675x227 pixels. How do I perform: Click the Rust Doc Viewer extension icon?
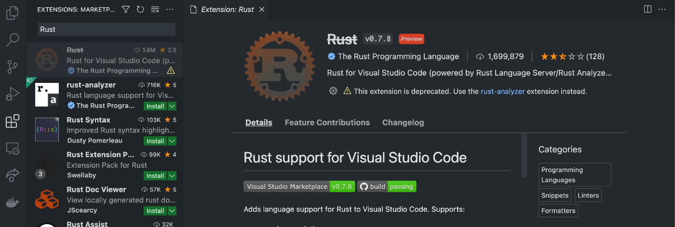(x=47, y=199)
